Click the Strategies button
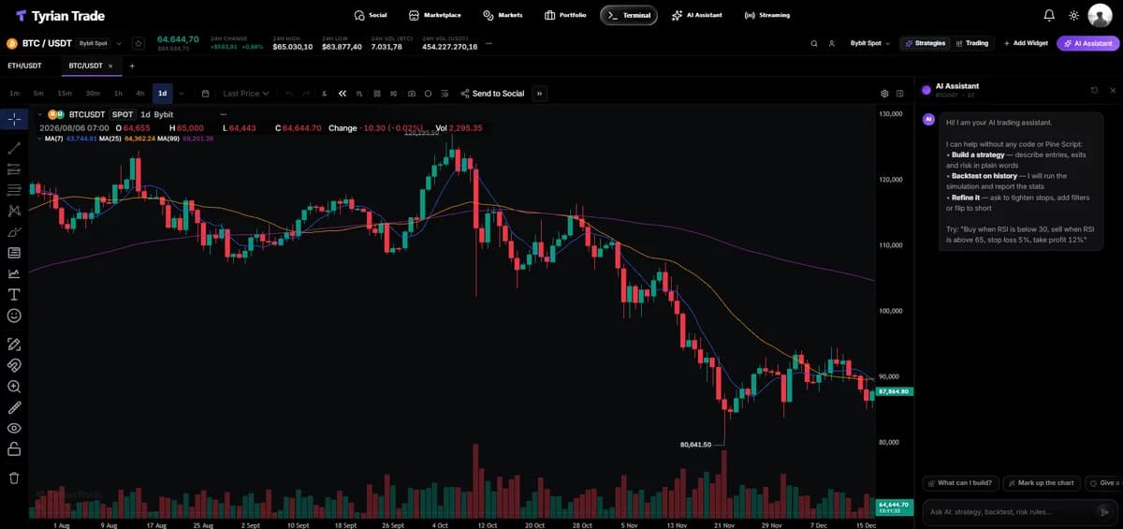 [x=924, y=43]
